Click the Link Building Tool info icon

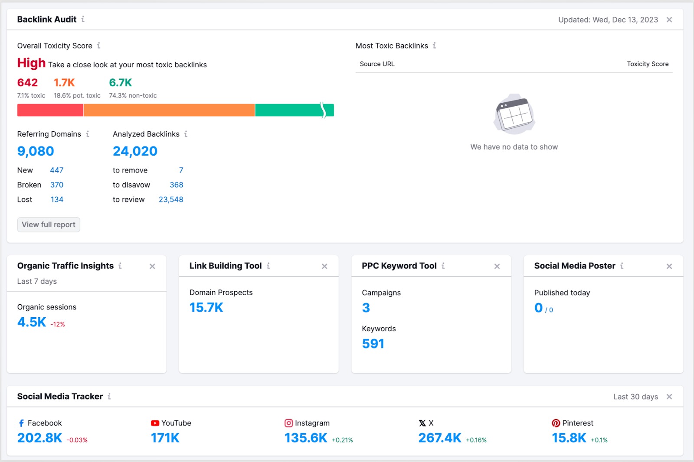pos(268,266)
